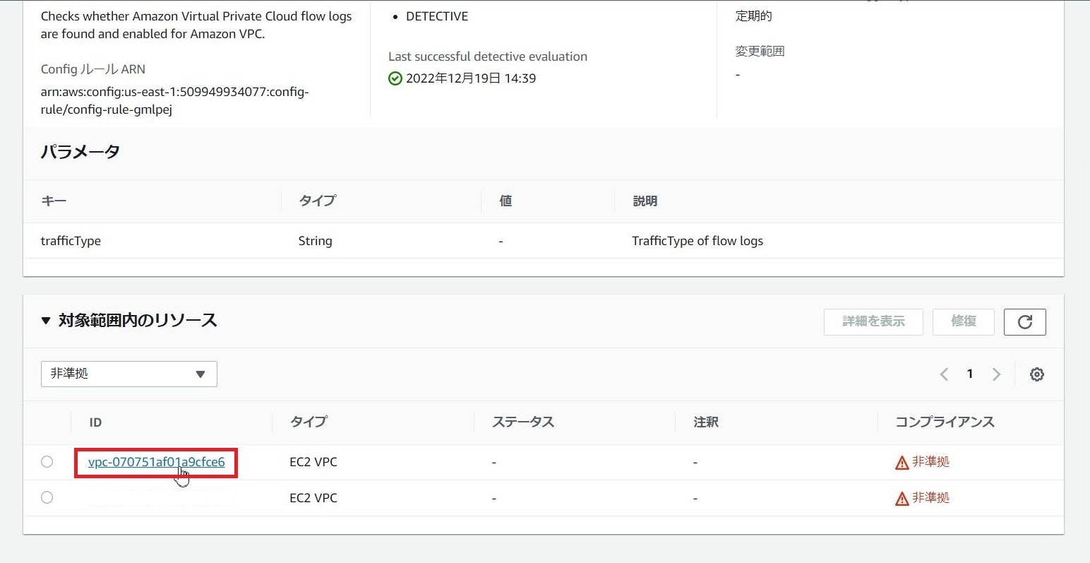Collapse the 対象範囲内のリソース section
Viewport: 1090px width, 563px height.
tap(46, 321)
